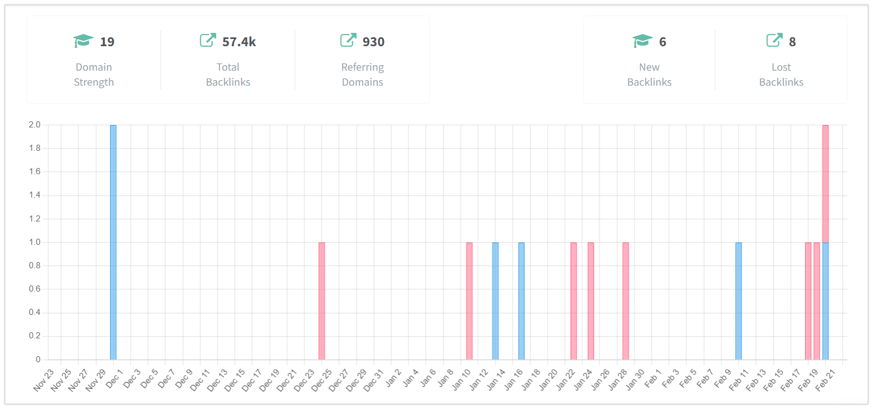Select the pink bar near Jan 28
The image size is (873, 409).
coord(626,300)
